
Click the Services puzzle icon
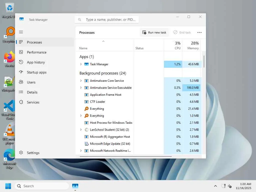click(x=21, y=102)
